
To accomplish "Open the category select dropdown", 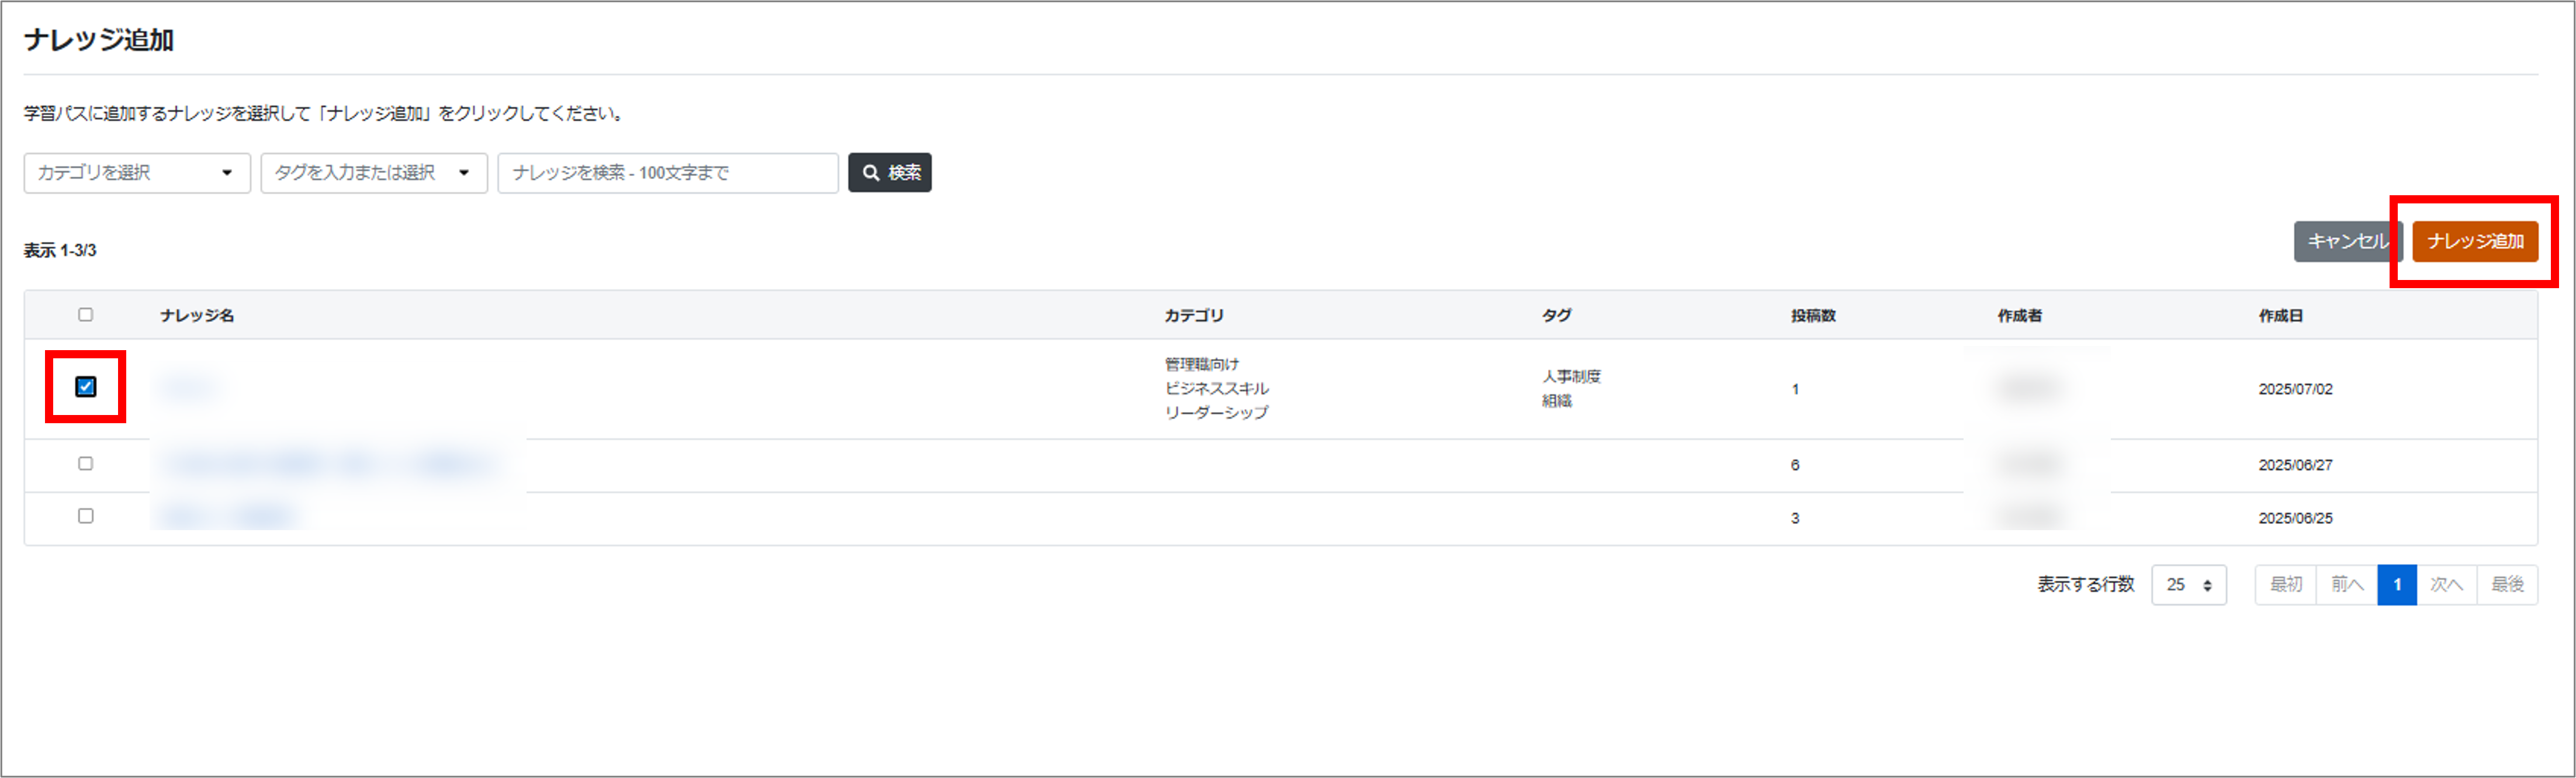I will coord(136,172).
